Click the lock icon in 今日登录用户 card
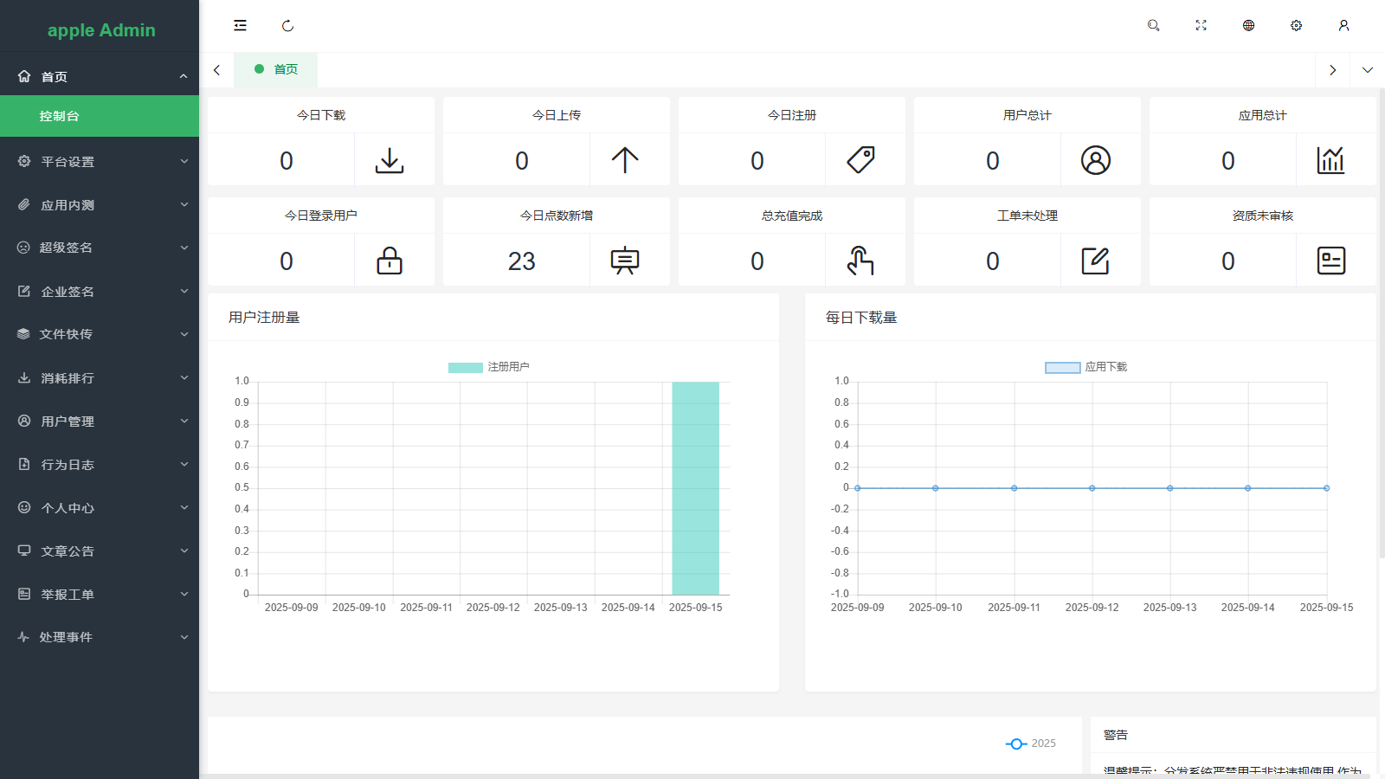Viewport: 1385px width, 779px height. point(390,261)
